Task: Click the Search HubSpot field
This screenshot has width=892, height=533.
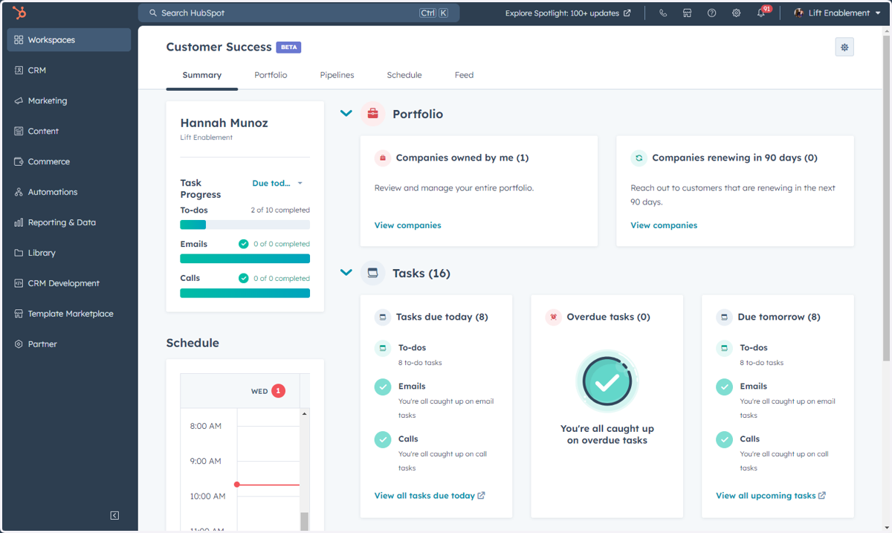Action: tap(298, 13)
